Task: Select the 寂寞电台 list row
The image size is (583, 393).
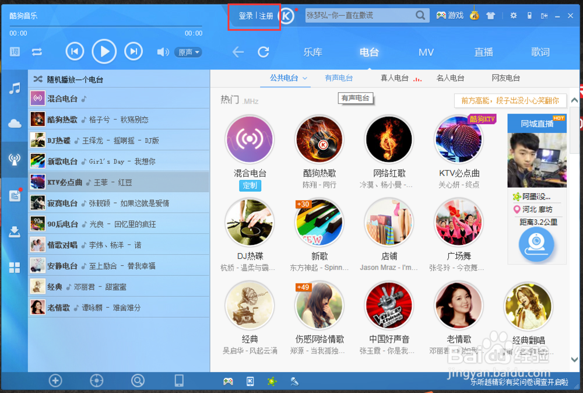Action: click(x=119, y=203)
